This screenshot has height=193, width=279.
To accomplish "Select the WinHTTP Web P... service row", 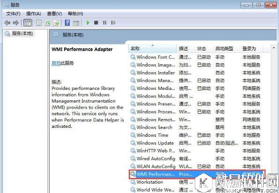I will 196,151.
